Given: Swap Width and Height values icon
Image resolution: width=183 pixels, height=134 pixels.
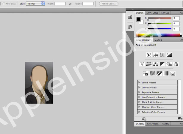Looking at the screenshot, I should [70, 4].
